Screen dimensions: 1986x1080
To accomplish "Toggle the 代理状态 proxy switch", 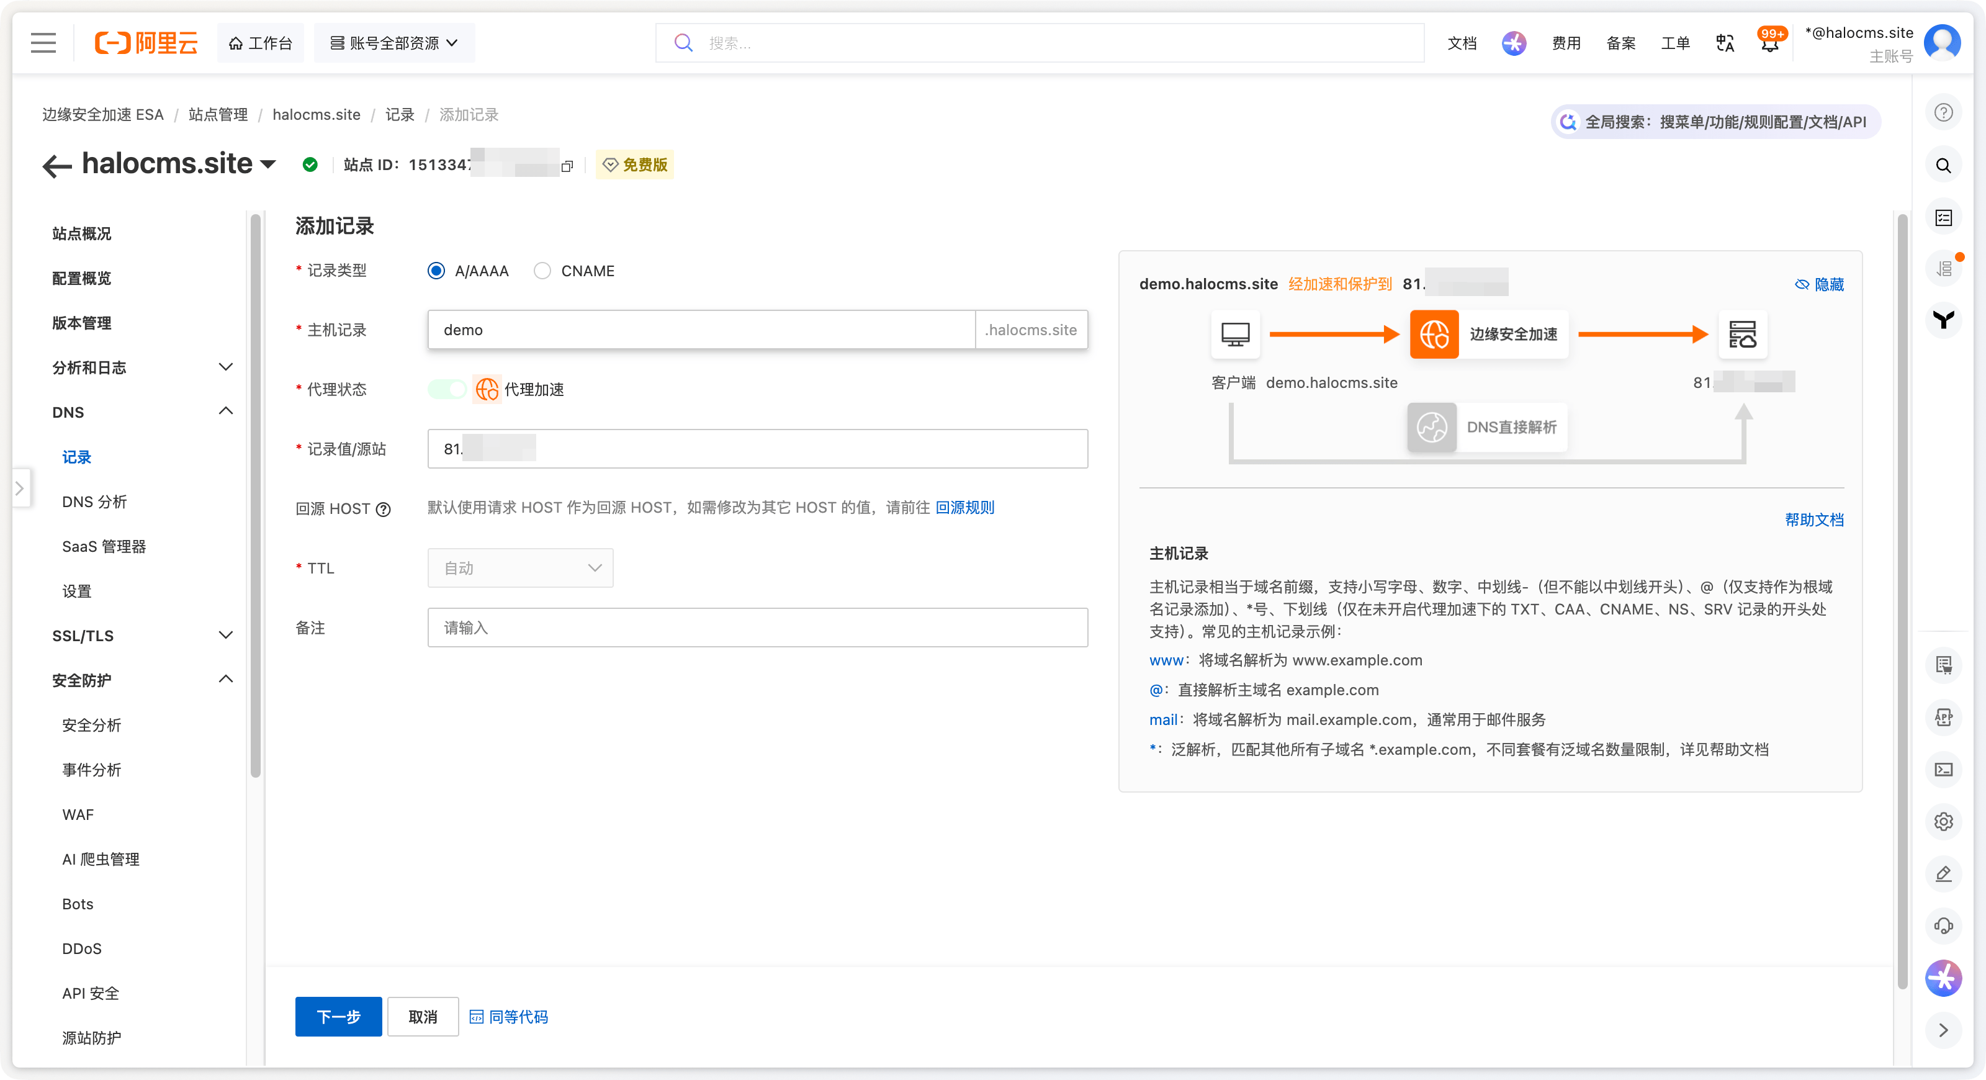I will (x=448, y=389).
